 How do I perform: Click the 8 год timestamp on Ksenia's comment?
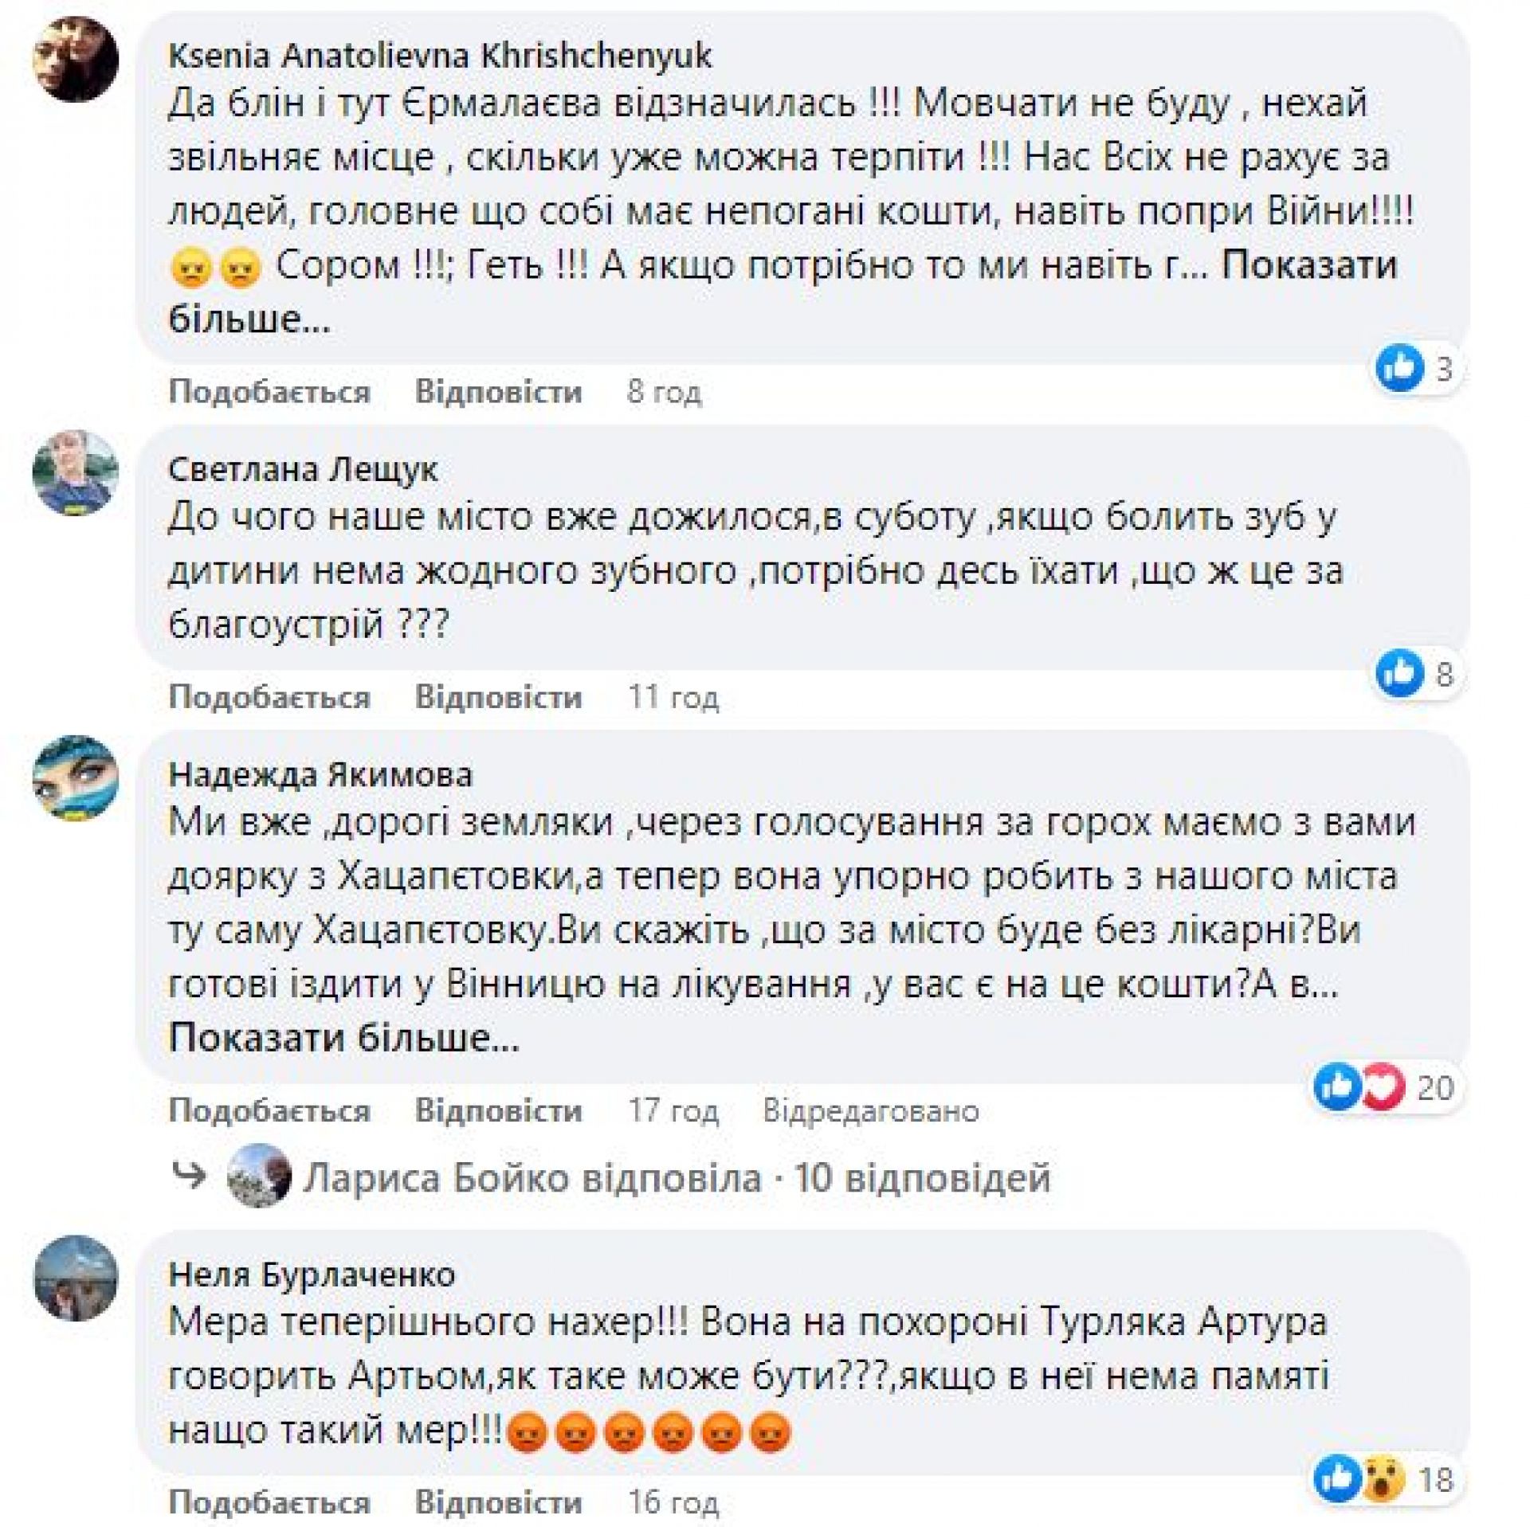664,392
